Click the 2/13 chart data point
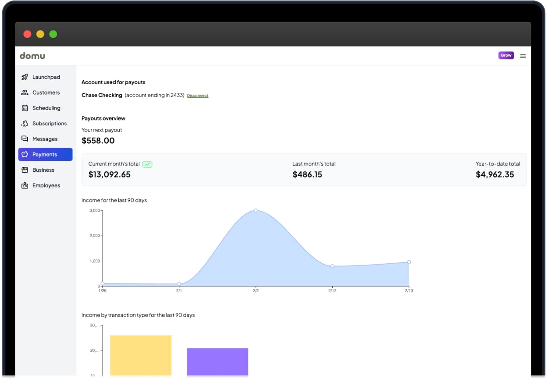 tap(409, 262)
